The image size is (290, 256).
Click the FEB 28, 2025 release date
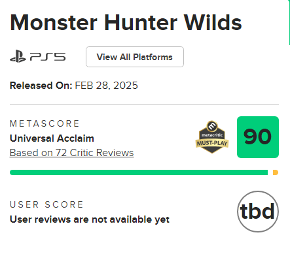point(107,86)
